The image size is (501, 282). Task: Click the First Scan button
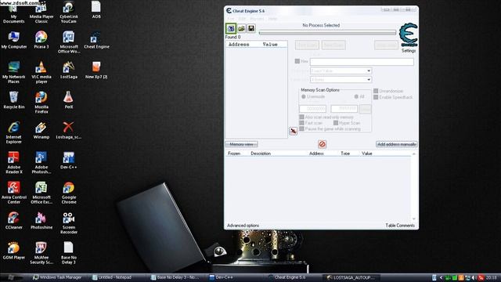[307, 45]
